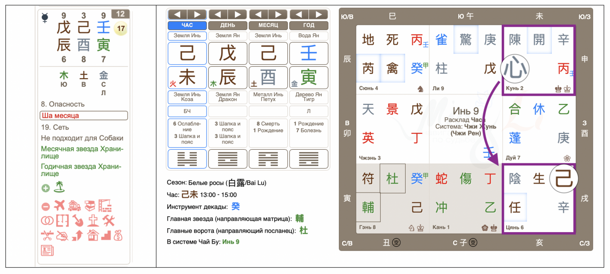Screen dimensions: 610x274
Task: Select the ribbon-cutting scissors icon
Action: [46, 235]
